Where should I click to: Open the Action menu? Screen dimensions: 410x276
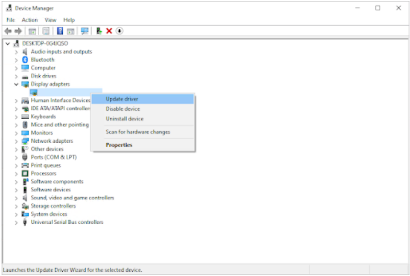pyautogui.click(x=30, y=20)
